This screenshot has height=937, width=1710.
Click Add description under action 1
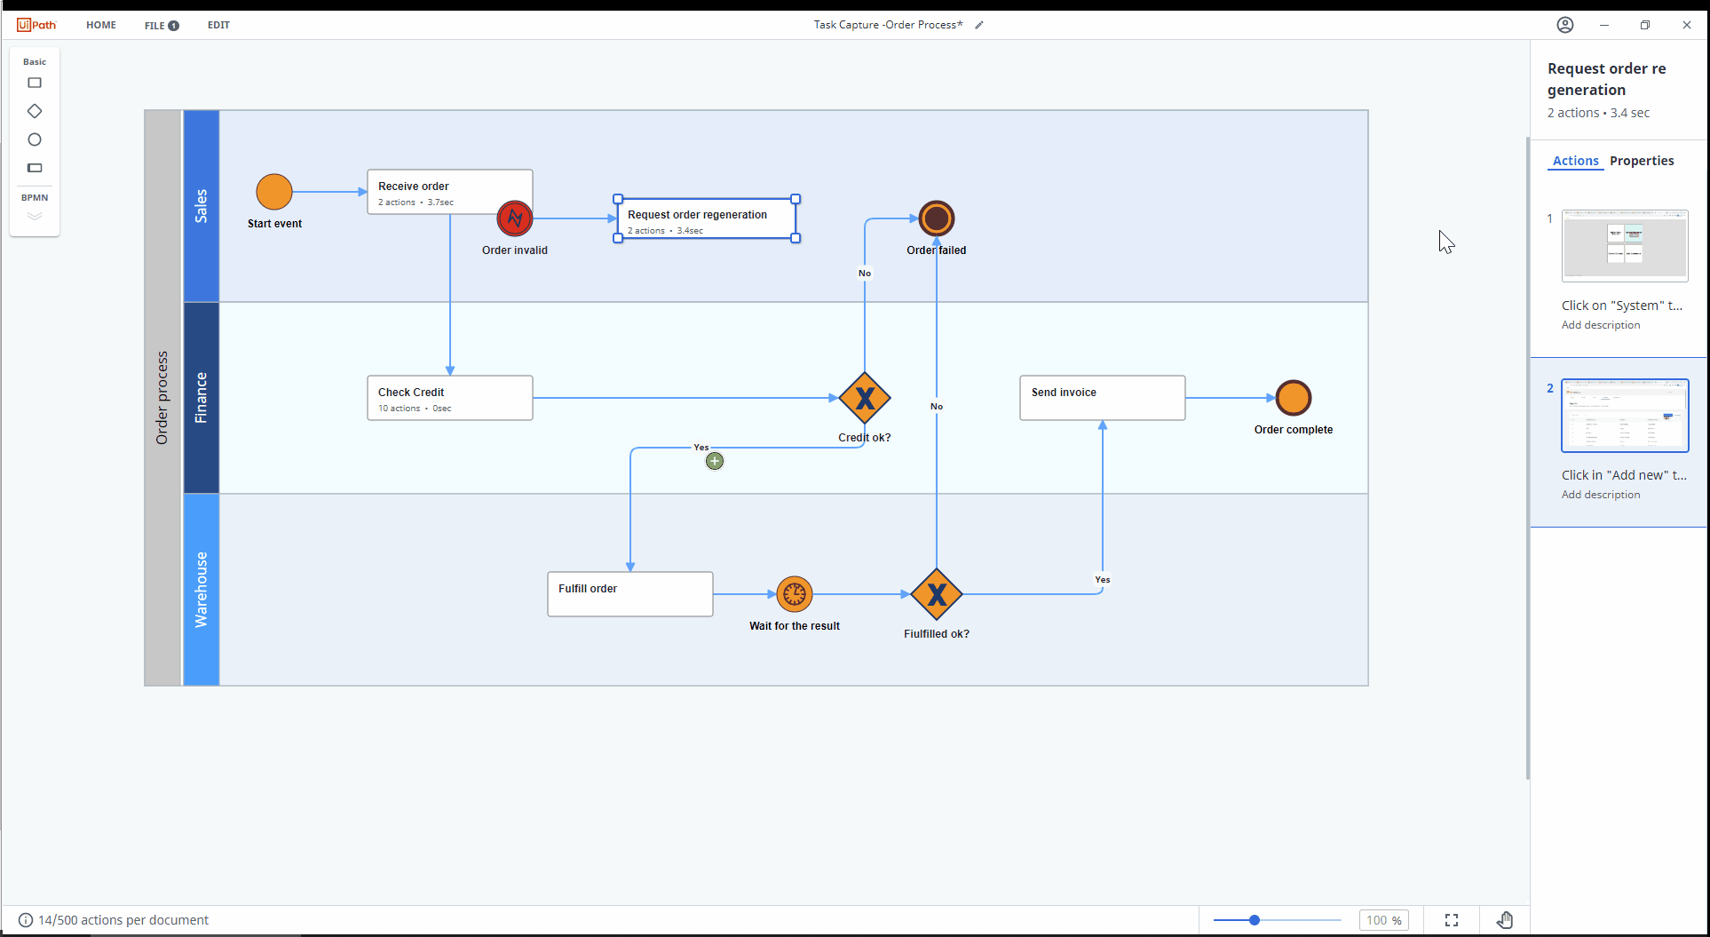[1601, 325]
